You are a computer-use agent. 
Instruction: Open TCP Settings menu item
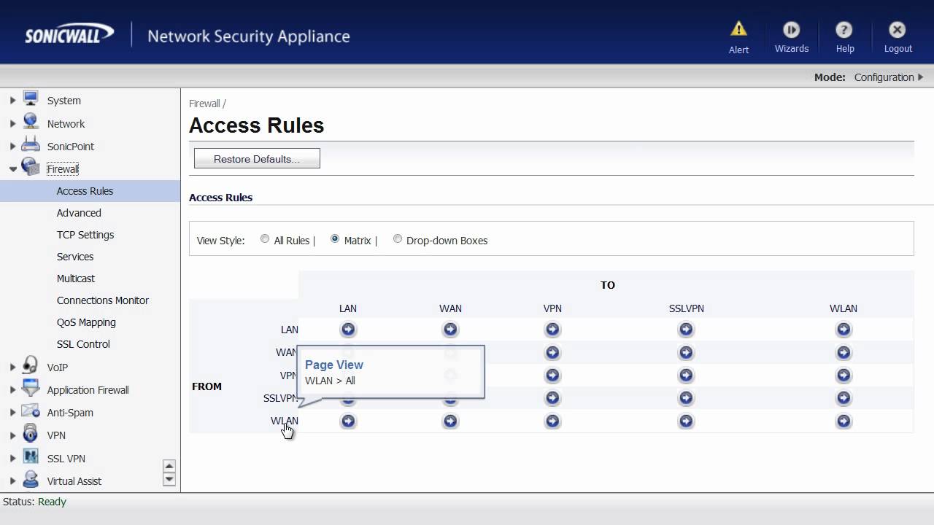pos(85,235)
